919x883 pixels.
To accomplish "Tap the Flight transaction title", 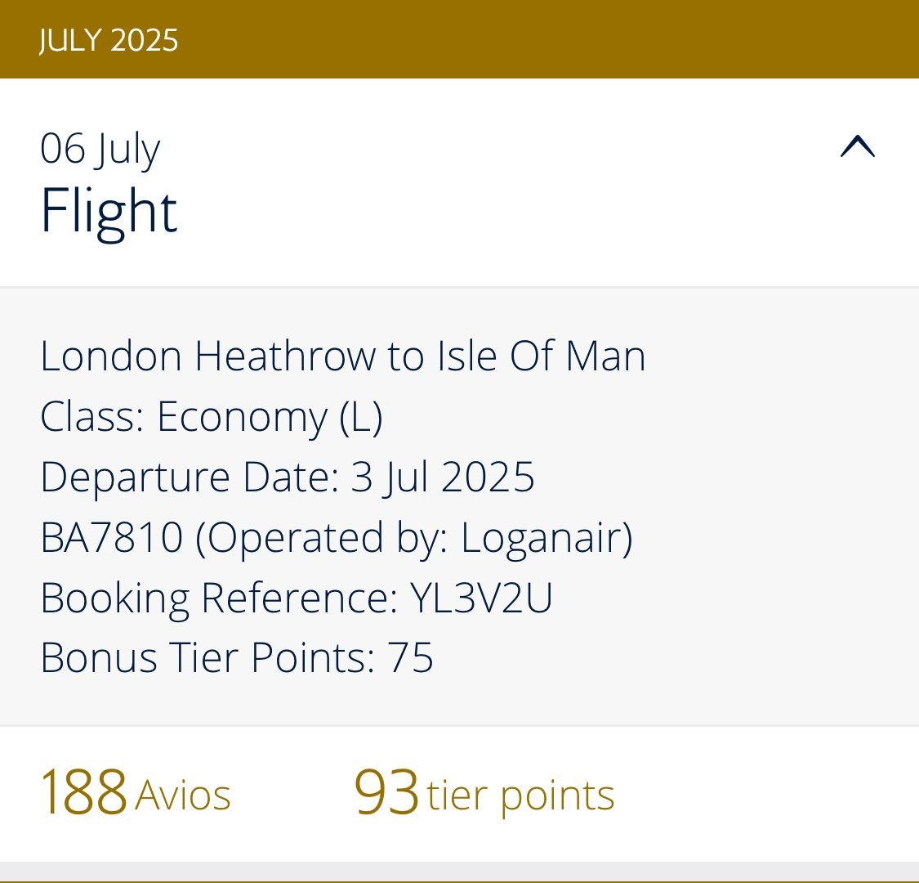I will [x=109, y=211].
